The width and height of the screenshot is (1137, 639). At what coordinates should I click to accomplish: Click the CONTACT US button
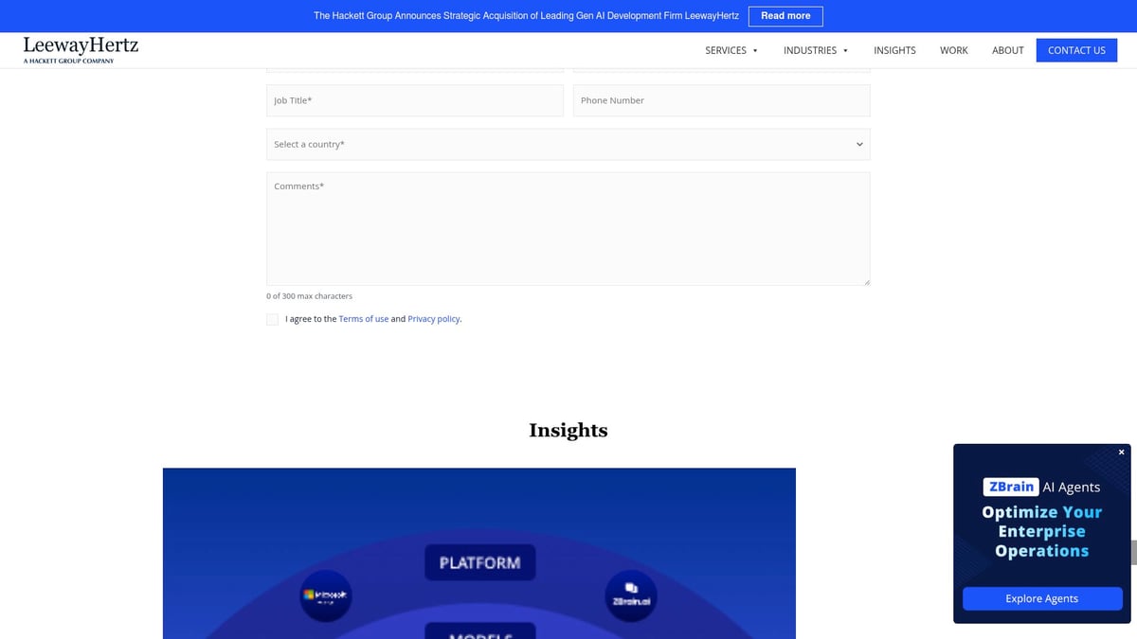(1076, 50)
